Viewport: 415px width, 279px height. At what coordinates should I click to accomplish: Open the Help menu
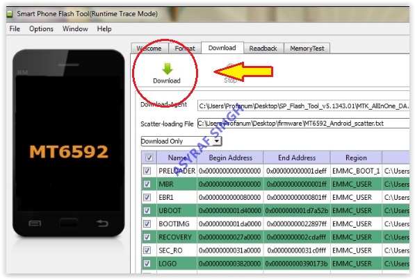[x=104, y=28]
